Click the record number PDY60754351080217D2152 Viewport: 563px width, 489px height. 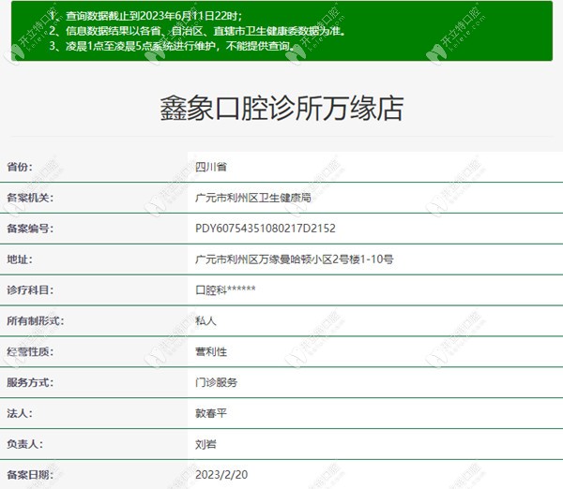pos(265,228)
